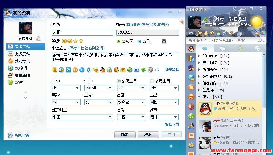This screenshot has width=273, height=155.
Task: Open the message box icon beside the color palette
Action: pos(257,33)
